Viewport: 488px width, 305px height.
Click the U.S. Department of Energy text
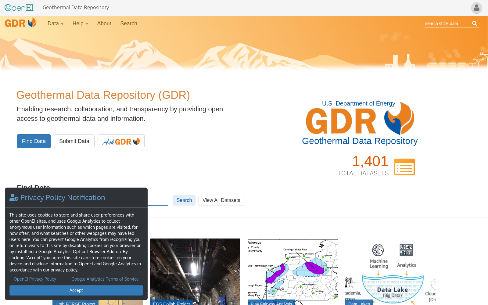point(359,103)
